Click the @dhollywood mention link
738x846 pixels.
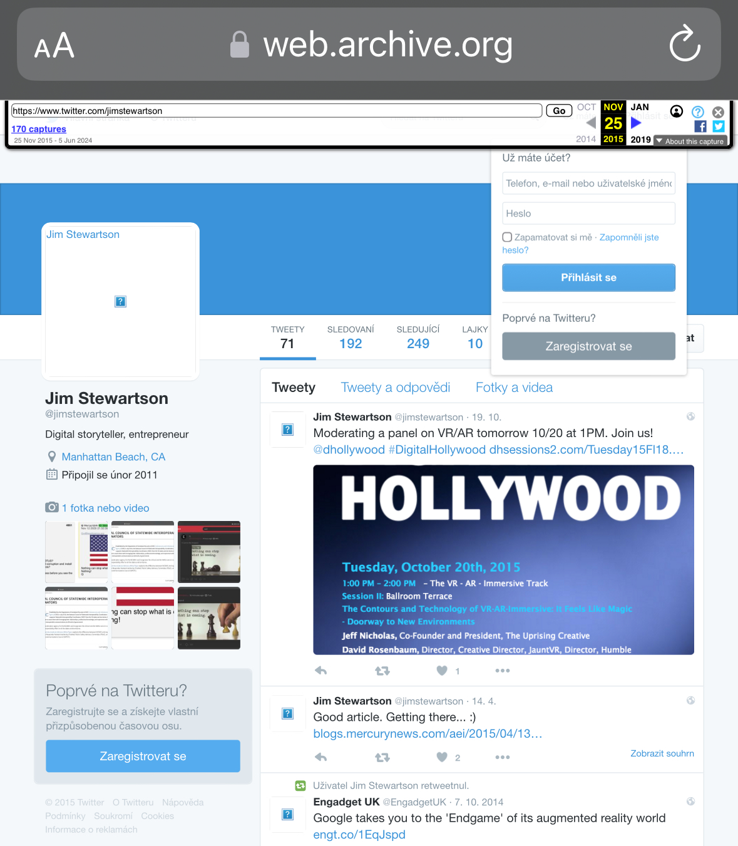pos(349,450)
